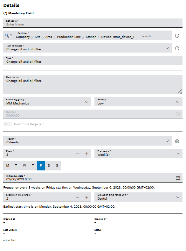This screenshot has height=251, width=186.
Task: Toggle the Downtime Required switch
Action: pyautogui.click(x=8, y=124)
